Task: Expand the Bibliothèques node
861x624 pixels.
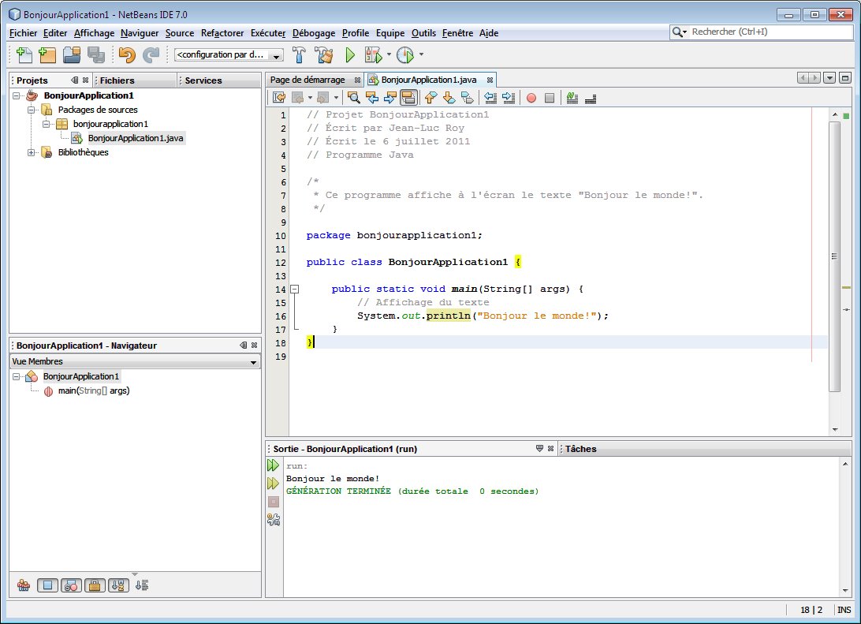Action: pyautogui.click(x=32, y=153)
